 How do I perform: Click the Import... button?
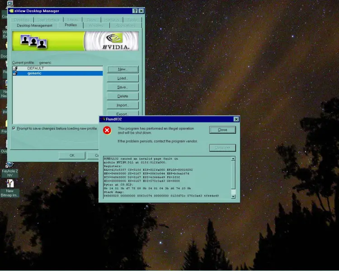[123, 105]
